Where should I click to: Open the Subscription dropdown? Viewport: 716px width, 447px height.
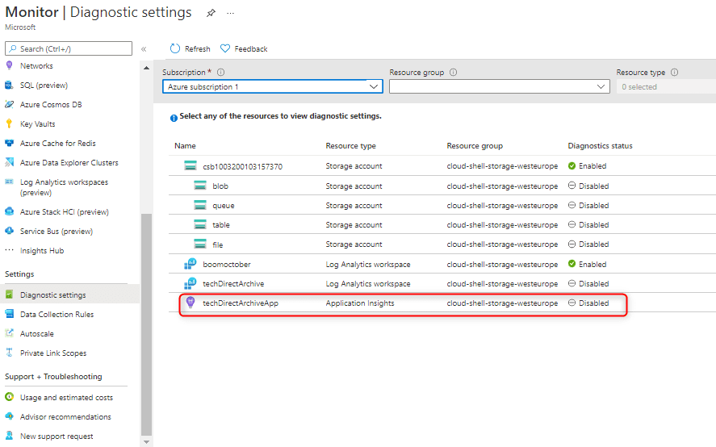coord(273,86)
